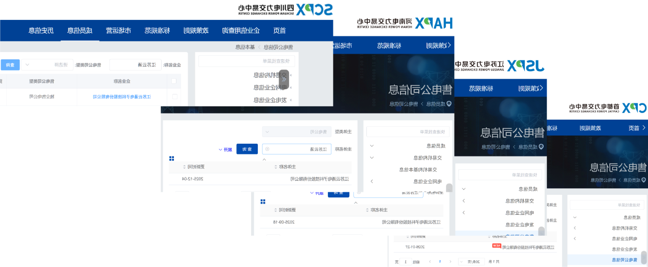Click the SCPX Sichuan Power Exchange logo
The image size is (648, 267).
[285, 9]
